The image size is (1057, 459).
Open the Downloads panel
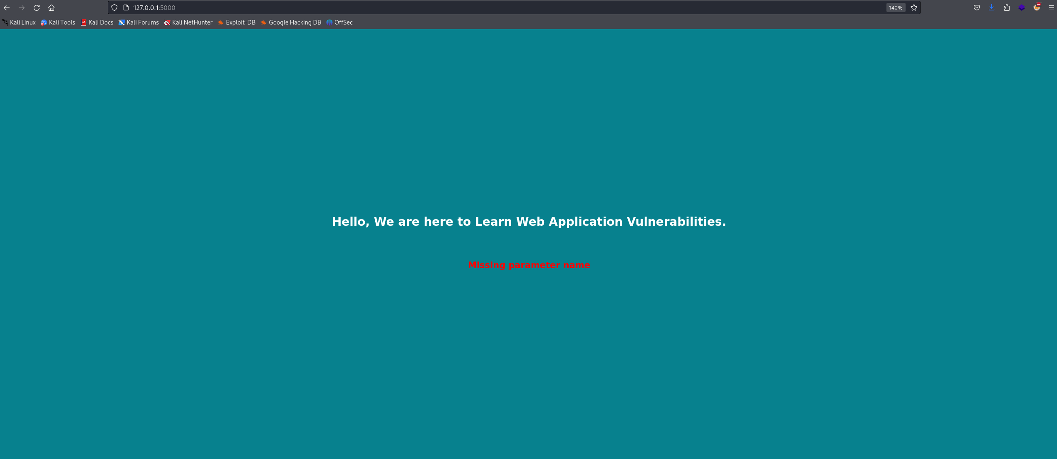[992, 7]
